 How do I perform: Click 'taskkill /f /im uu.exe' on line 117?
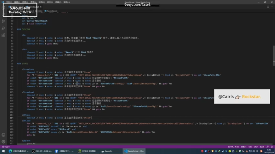pyautogui.click(x=64, y=126)
